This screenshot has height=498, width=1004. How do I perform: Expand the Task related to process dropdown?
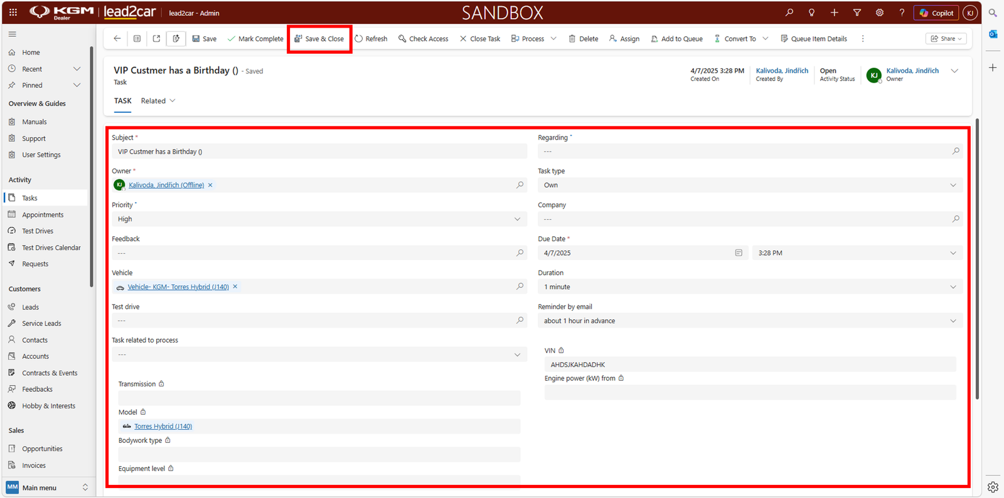(x=517, y=355)
